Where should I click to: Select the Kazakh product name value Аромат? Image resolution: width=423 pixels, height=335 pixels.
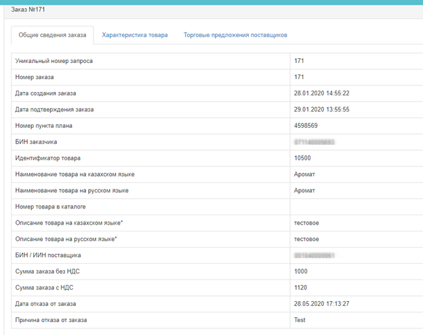tap(304, 175)
